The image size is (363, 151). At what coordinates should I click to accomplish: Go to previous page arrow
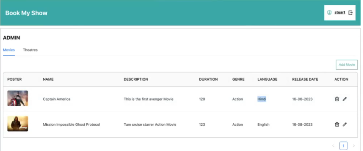[x=333, y=146]
